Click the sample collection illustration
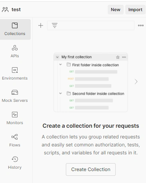Viewport: 146px width, 183px height. pos(91,82)
